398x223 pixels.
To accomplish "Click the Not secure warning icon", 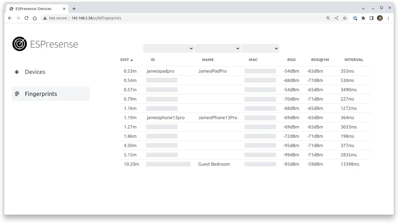I will pyautogui.click(x=45, y=18).
